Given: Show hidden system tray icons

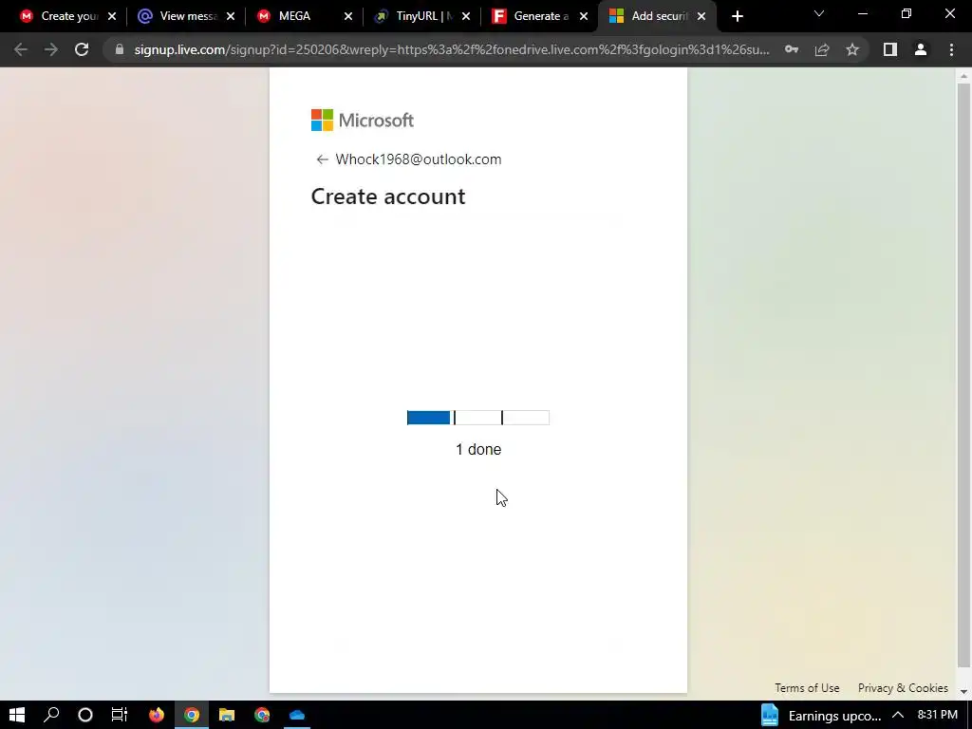Looking at the screenshot, I should click(898, 716).
